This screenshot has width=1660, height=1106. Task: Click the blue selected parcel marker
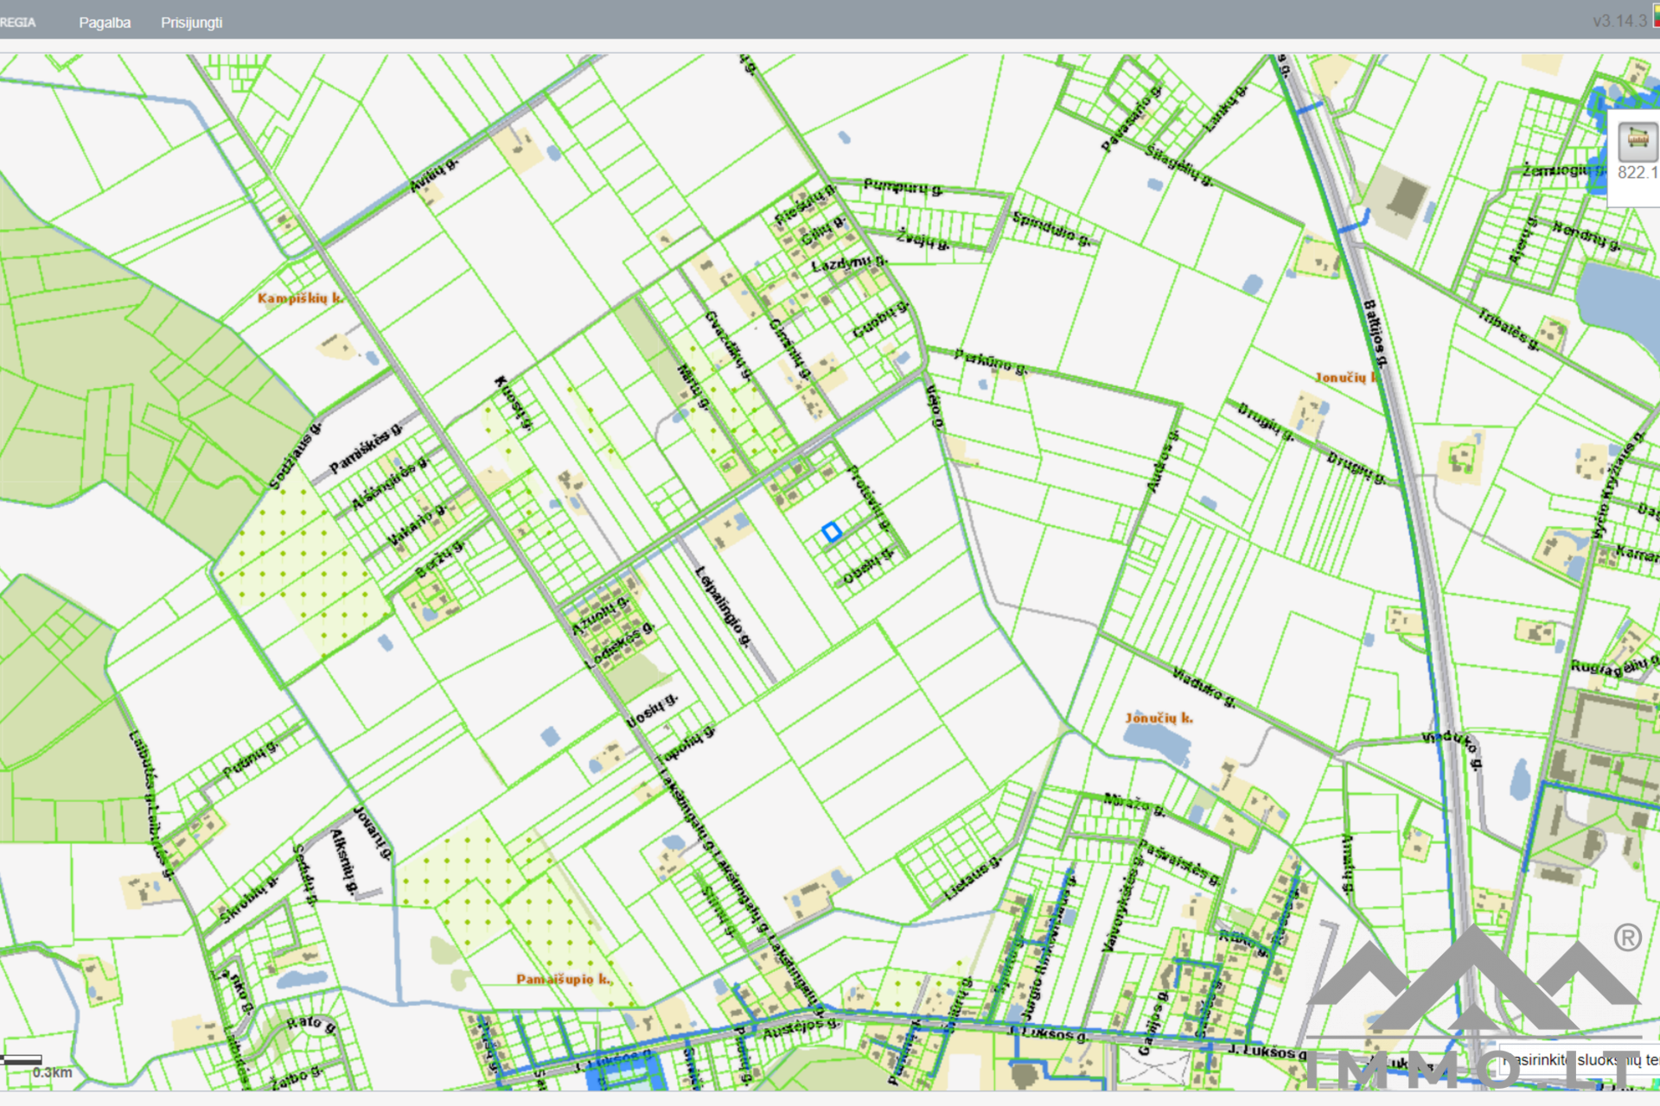click(x=831, y=531)
